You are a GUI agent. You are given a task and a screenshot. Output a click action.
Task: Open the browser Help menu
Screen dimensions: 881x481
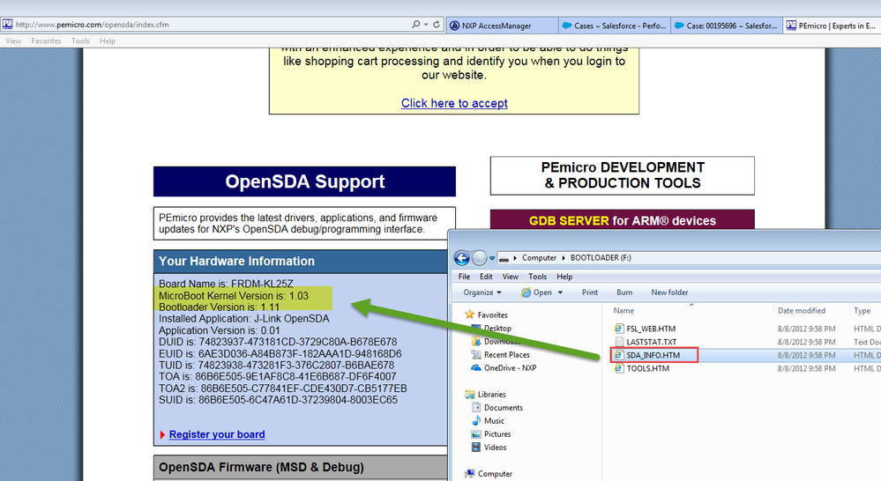(x=108, y=41)
